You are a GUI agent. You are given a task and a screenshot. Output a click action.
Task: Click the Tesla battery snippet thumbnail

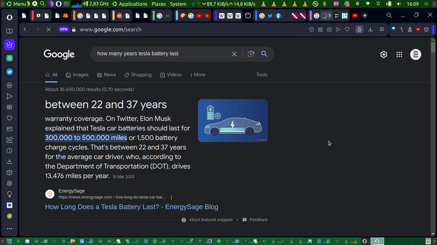coord(233,121)
